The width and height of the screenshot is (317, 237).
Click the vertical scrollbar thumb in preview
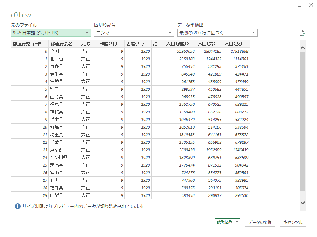tap(303, 122)
